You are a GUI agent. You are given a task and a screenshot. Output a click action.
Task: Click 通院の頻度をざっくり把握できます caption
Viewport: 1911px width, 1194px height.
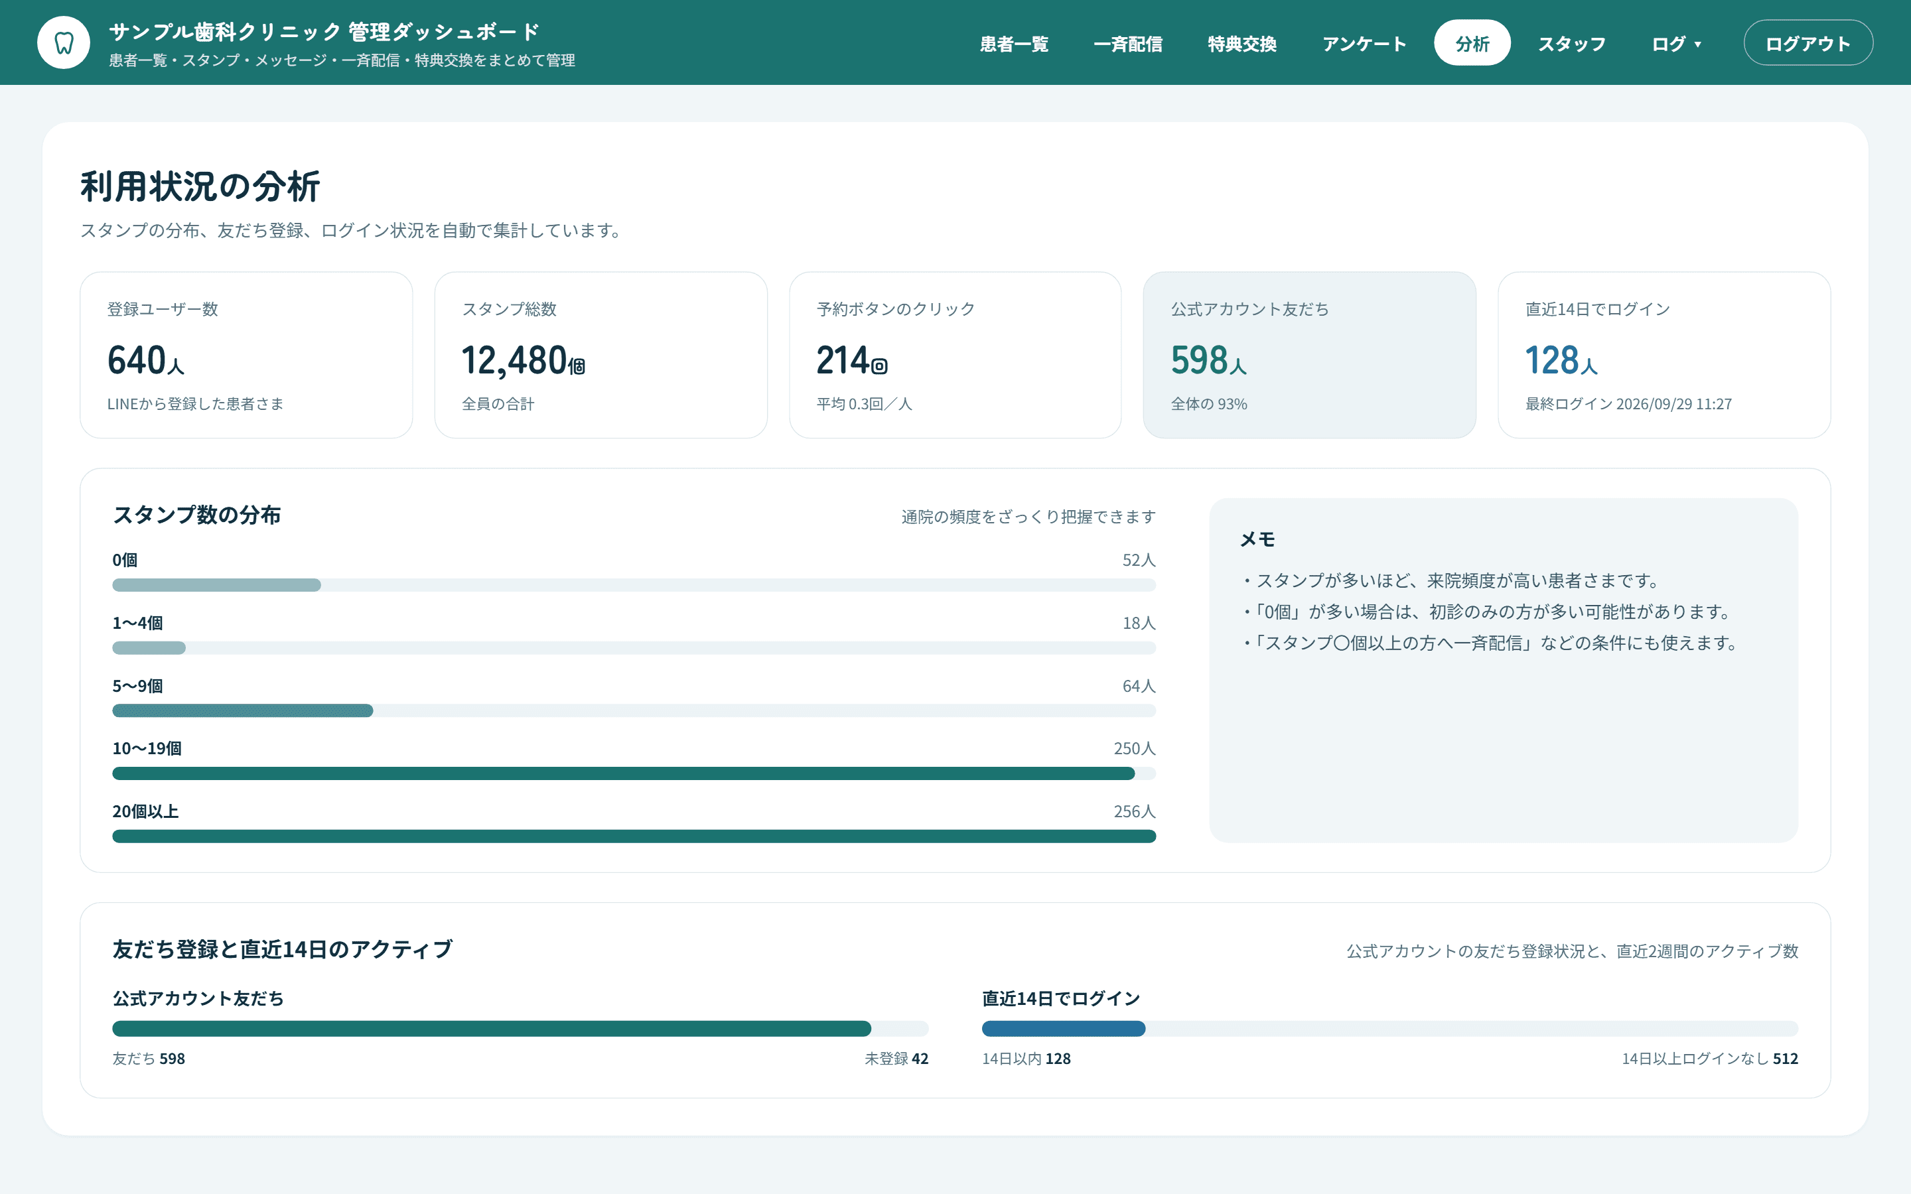(1028, 517)
